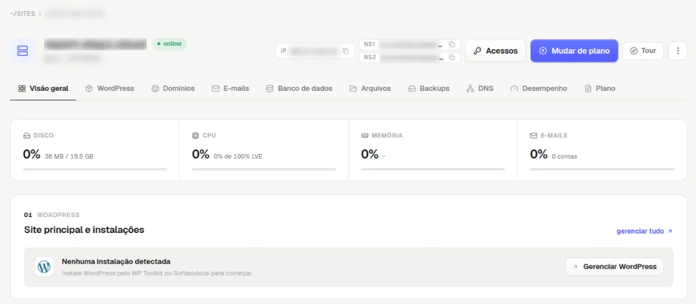The height and width of the screenshot is (304, 696).
Task: Open the three-dot more options menu
Action: coord(677,50)
